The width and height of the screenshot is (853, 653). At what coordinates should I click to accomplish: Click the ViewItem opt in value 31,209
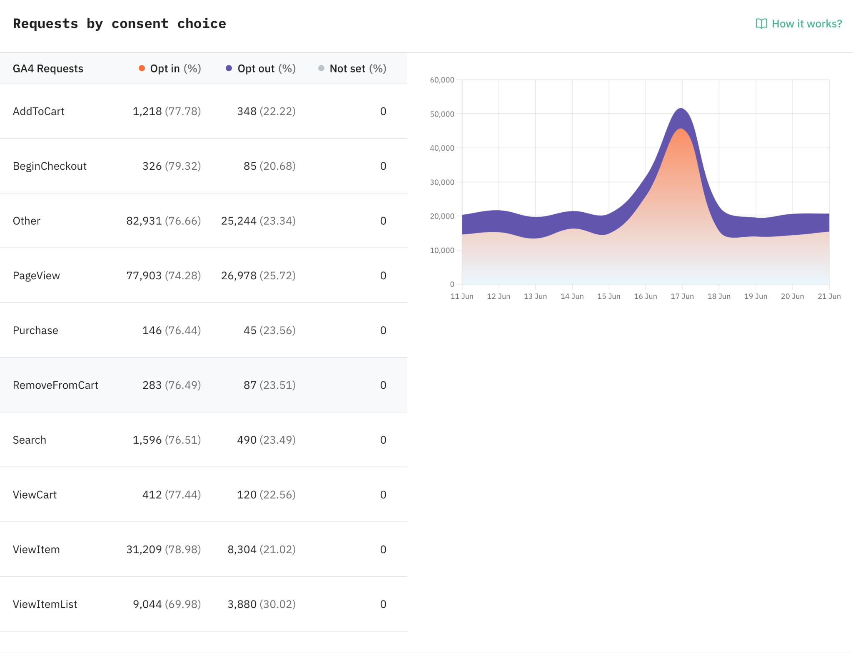pos(144,549)
